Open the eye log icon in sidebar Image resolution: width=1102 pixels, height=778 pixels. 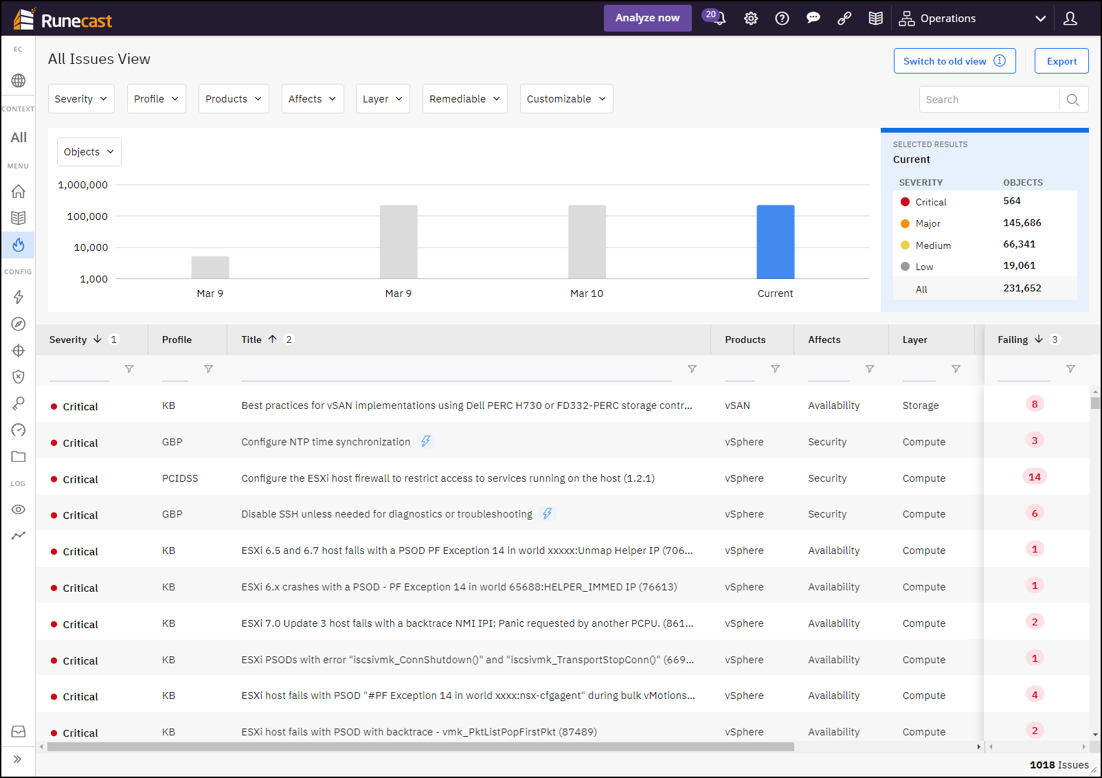pyautogui.click(x=19, y=509)
